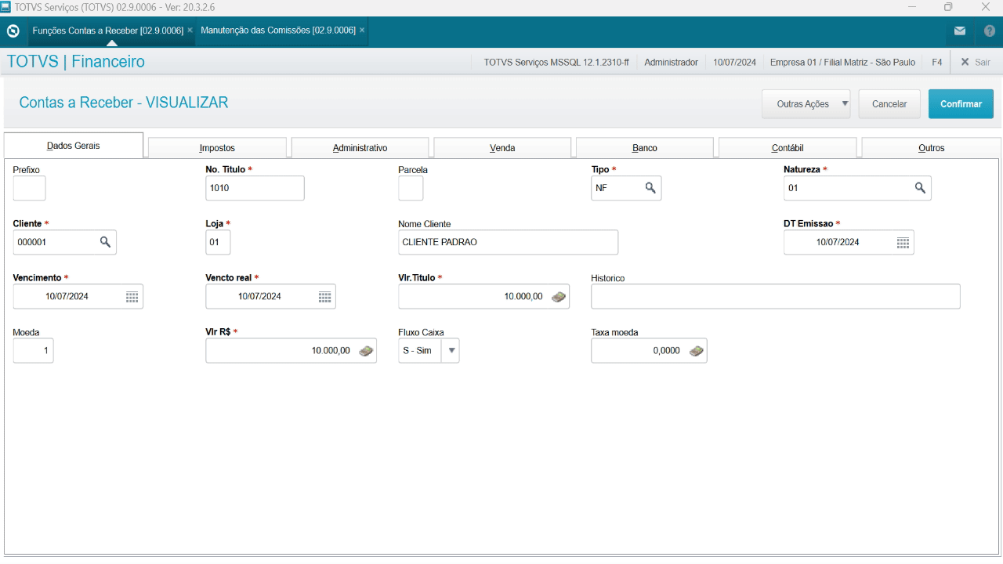
Task: Open the help question mark icon
Action: point(989,31)
